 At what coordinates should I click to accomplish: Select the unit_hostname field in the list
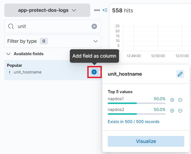click(x=28, y=72)
